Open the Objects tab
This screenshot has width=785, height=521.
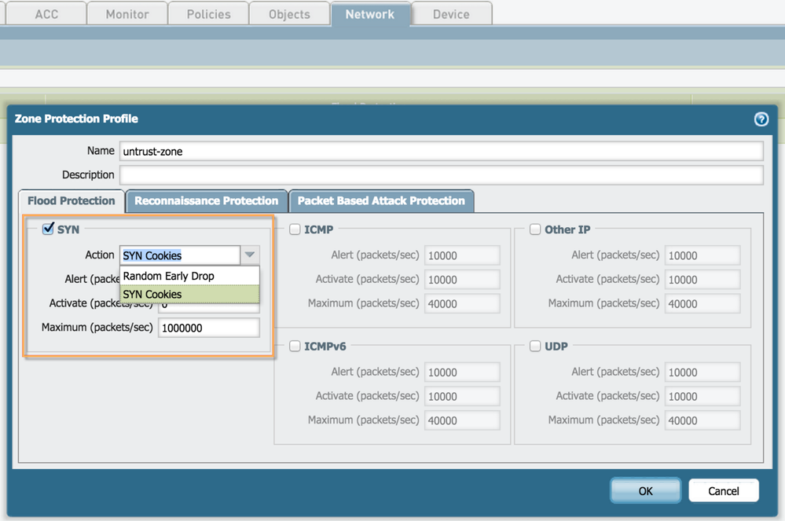[x=289, y=14]
